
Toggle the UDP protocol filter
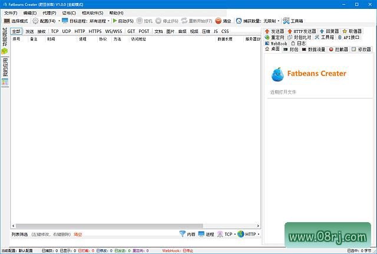[67, 31]
